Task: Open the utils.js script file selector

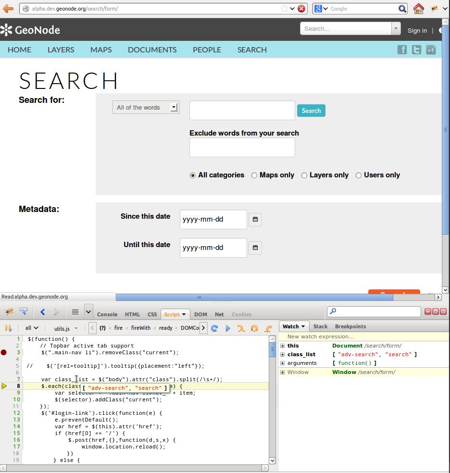Action: (x=66, y=328)
